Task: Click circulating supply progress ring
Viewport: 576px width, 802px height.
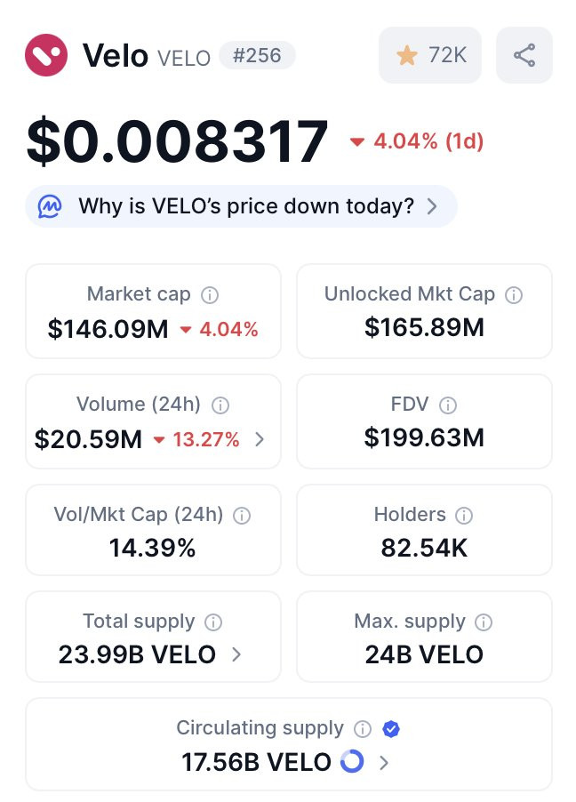Action: pyautogui.click(x=353, y=761)
